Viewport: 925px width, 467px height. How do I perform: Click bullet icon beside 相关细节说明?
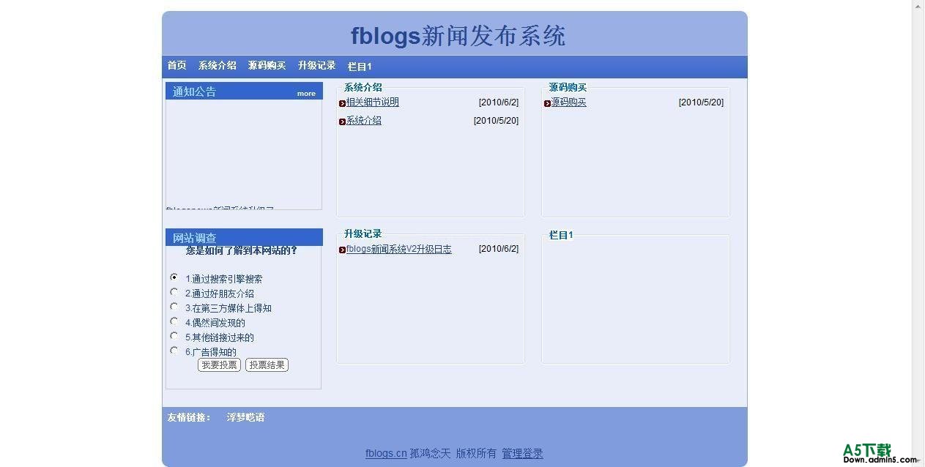[x=342, y=103]
